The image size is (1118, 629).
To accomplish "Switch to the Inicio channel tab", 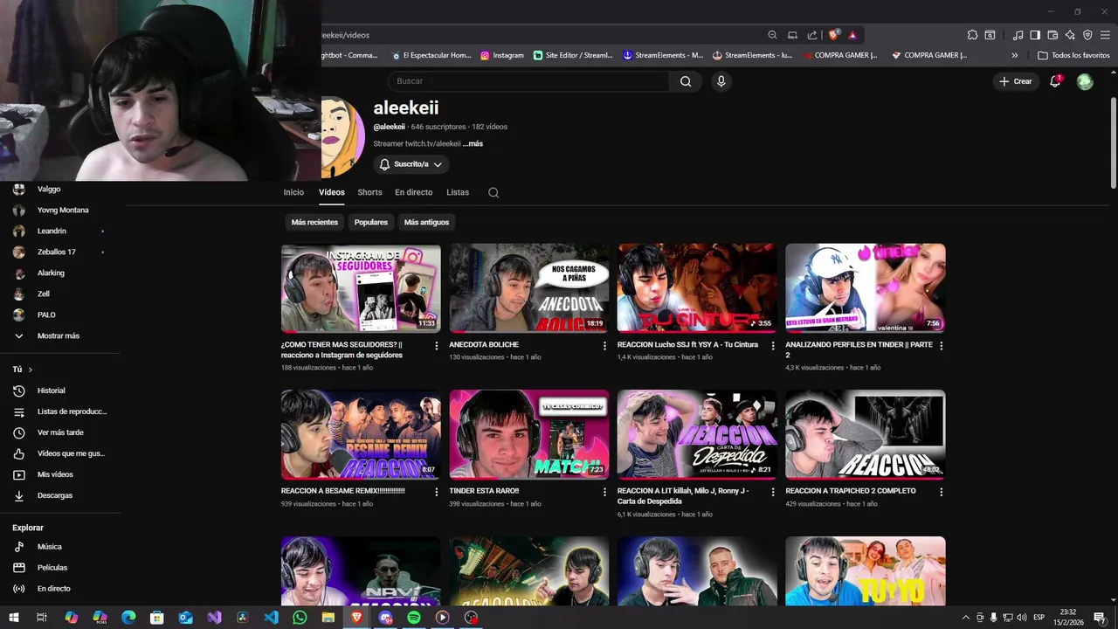I will (293, 192).
